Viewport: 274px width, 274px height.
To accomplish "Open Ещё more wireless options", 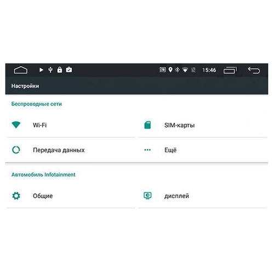I will (202, 150).
